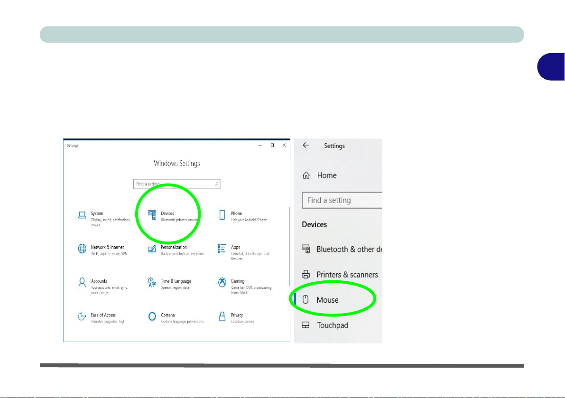Open the Apps list icon
This screenshot has height=398, width=565.
222,249
